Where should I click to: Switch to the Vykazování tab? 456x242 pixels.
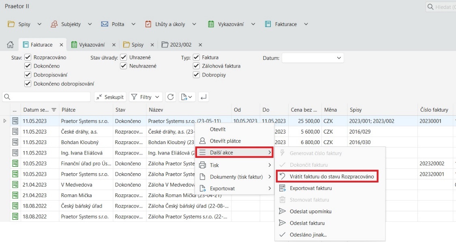pos(92,45)
